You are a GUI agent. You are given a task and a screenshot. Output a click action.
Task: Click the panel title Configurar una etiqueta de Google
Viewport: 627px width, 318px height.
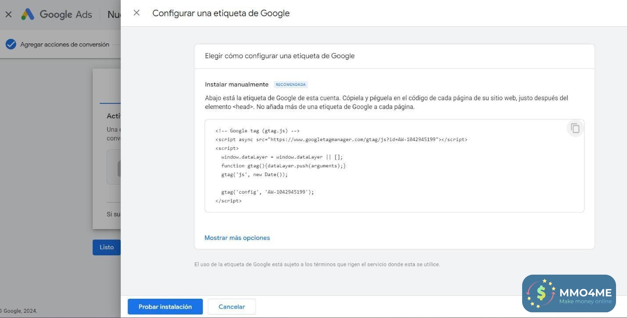click(221, 13)
